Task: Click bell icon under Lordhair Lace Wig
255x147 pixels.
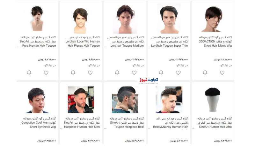Action: tap(73, 73)
